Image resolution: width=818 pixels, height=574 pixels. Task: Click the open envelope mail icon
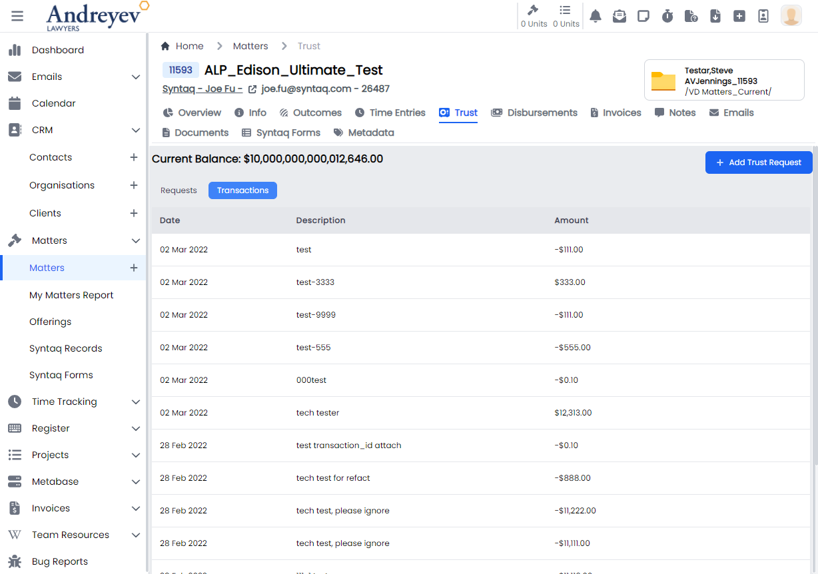click(619, 16)
